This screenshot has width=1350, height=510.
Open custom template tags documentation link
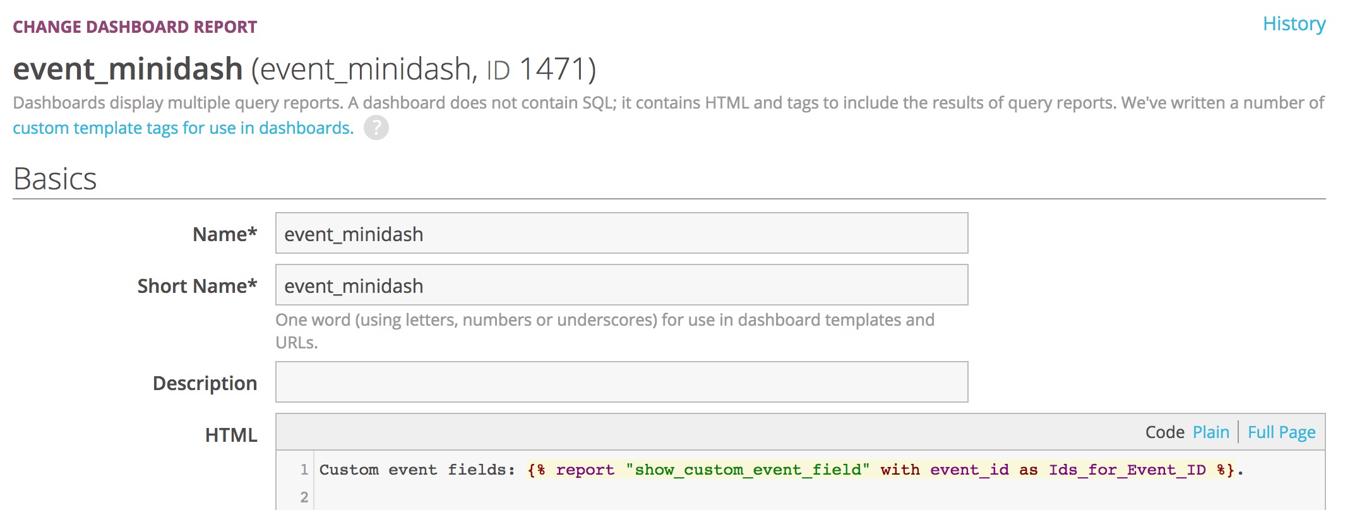183,128
